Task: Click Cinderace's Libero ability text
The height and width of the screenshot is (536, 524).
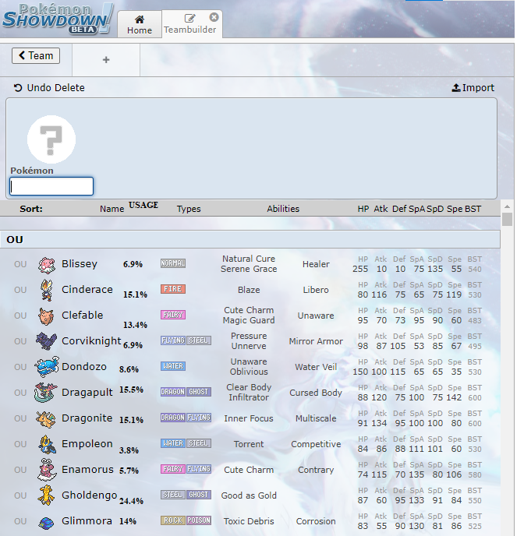Action: pos(316,290)
